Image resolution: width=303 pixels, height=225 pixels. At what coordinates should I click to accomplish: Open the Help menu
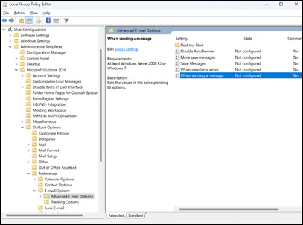(46, 13)
